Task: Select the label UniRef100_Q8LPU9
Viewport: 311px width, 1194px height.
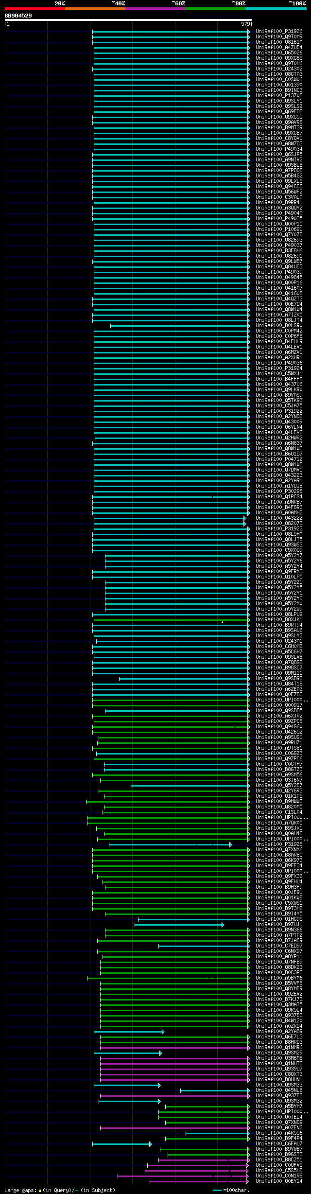Action: pos(279,614)
